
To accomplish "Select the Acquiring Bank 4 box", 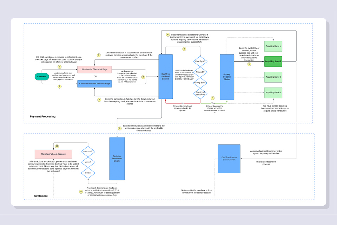I will pos(273,92).
